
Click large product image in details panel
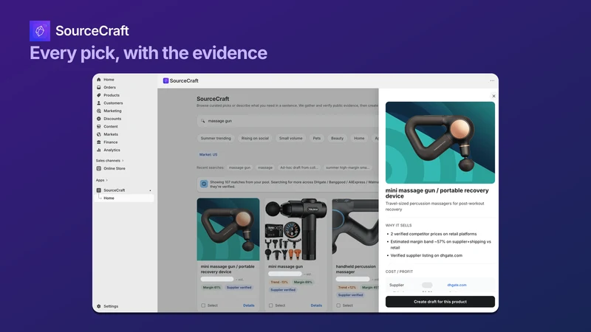pyautogui.click(x=440, y=142)
